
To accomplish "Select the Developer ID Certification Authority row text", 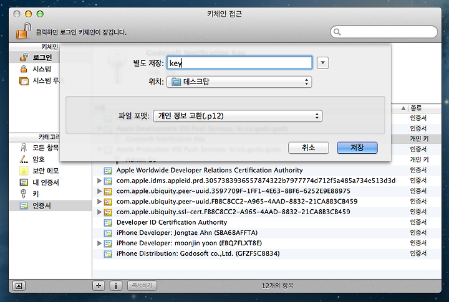I will pos(171,222).
